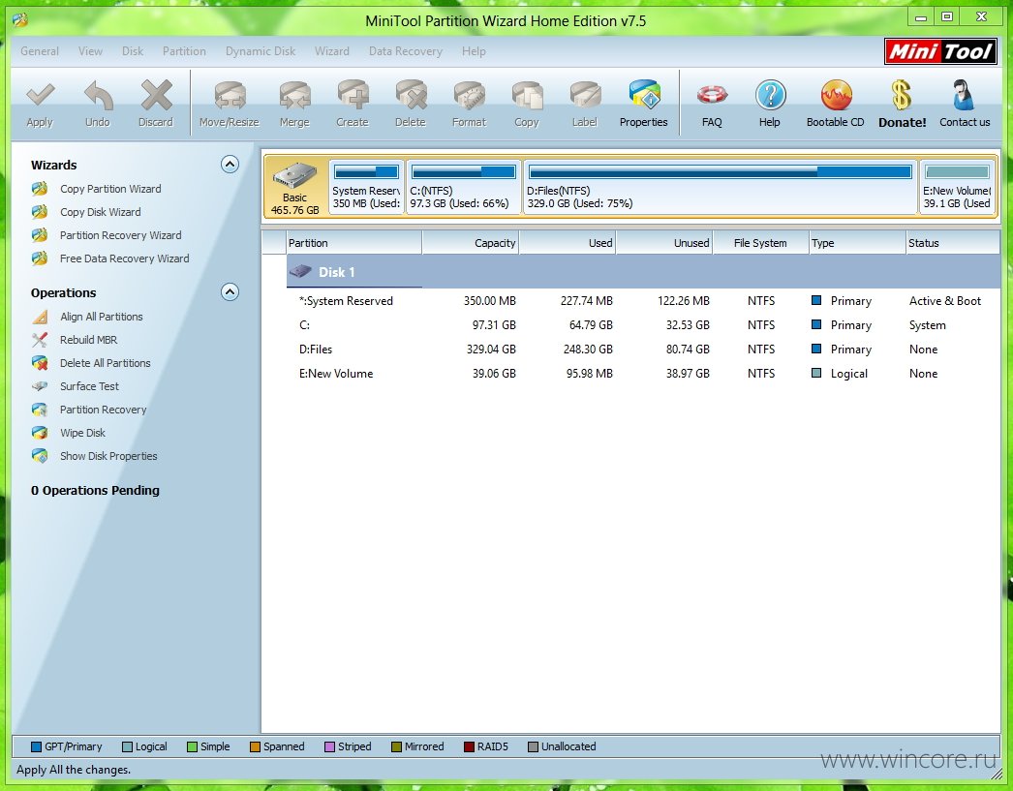Open the Dynamic Disk menu
Viewport: 1013px width, 791px height.
click(x=261, y=51)
